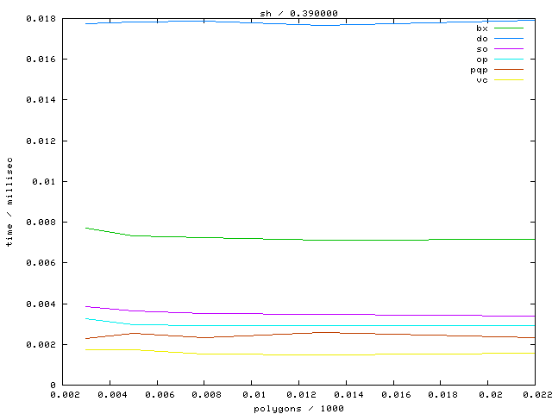Screen dimensions: 552x414
Task: Click the green bx legend line sample
Action: point(509,28)
